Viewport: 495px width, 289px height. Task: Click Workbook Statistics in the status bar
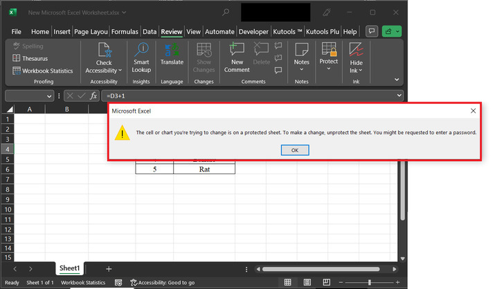[x=83, y=283]
